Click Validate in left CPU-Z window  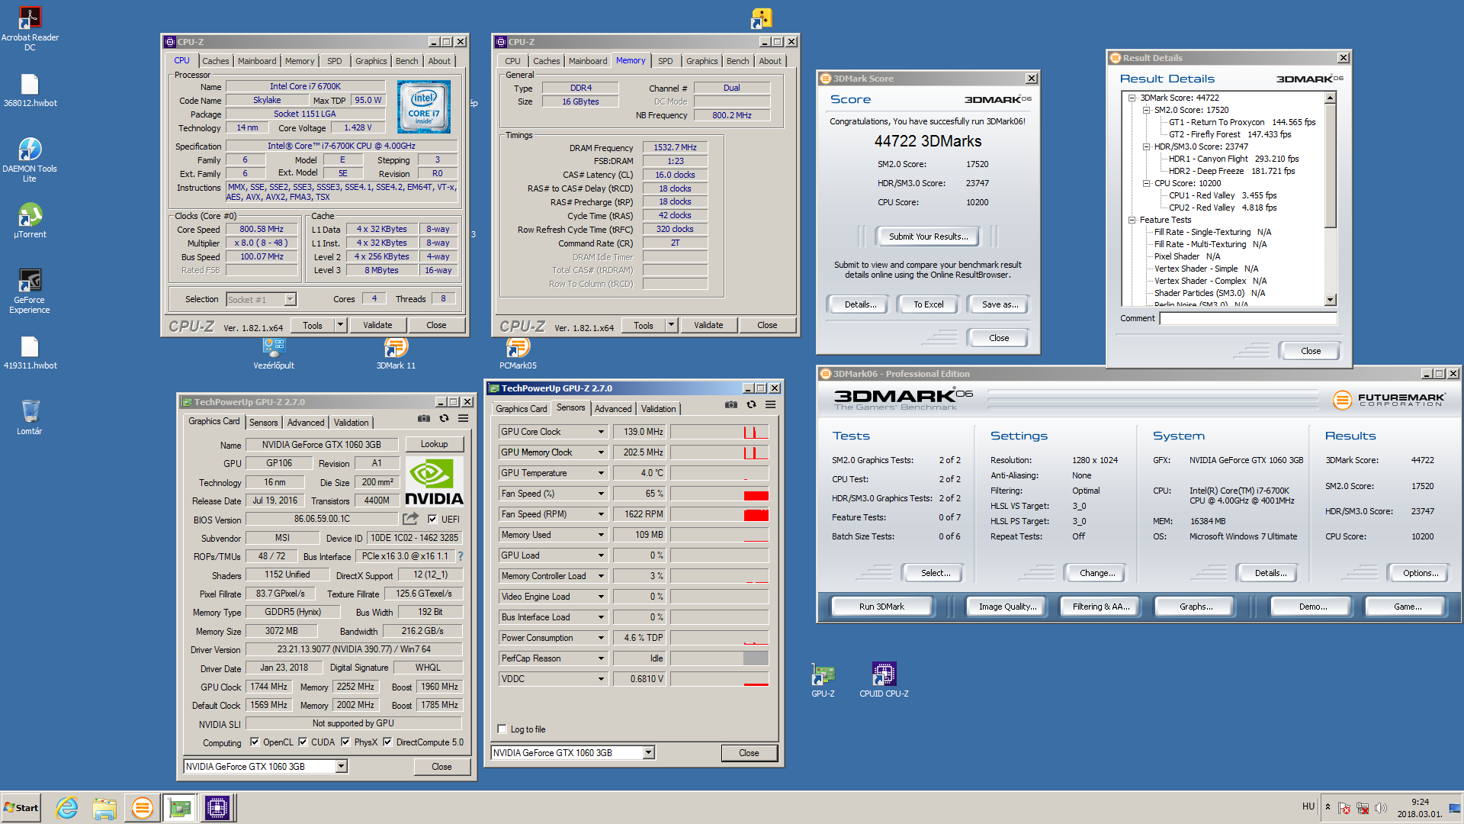[x=377, y=325]
